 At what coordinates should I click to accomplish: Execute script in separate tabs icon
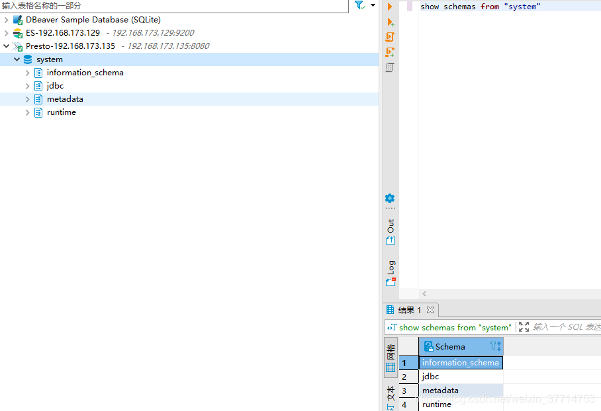pyautogui.click(x=390, y=52)
